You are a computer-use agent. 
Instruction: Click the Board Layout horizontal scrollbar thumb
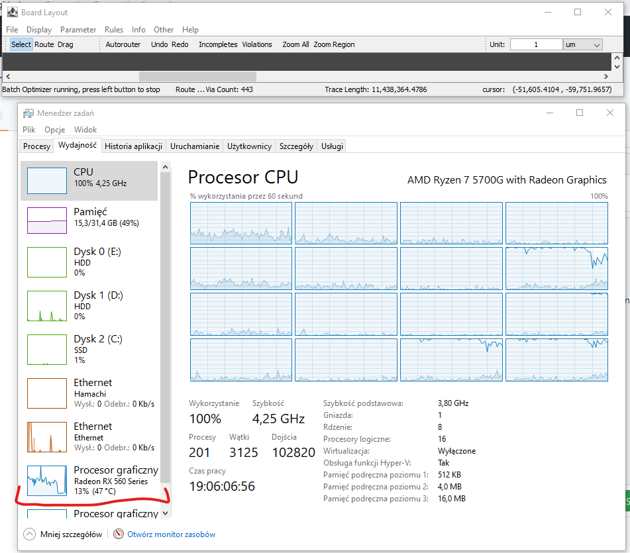pyautogui.click(x=197, y=76)
